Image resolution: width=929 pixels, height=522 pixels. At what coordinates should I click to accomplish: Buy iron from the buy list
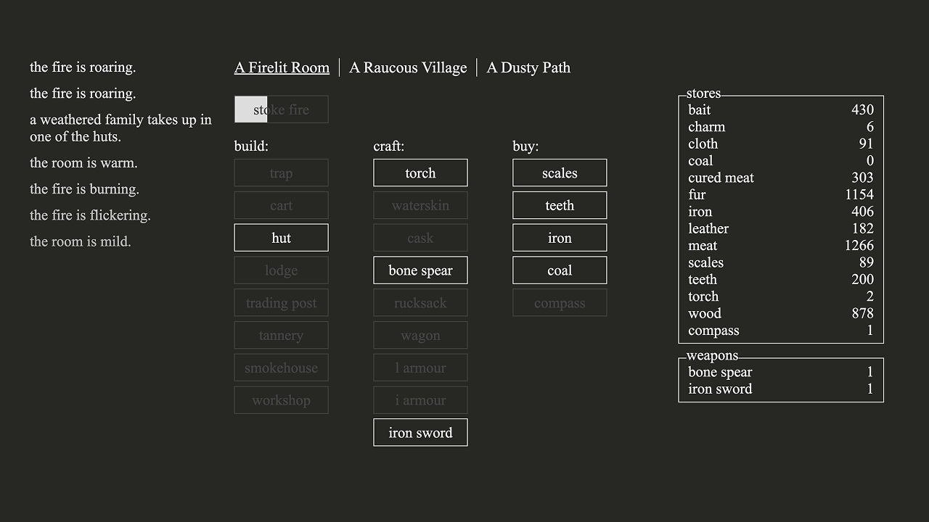(x=560, y=238)
